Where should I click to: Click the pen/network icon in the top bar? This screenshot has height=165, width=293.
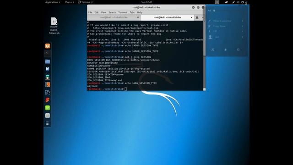tap(233, 2)
